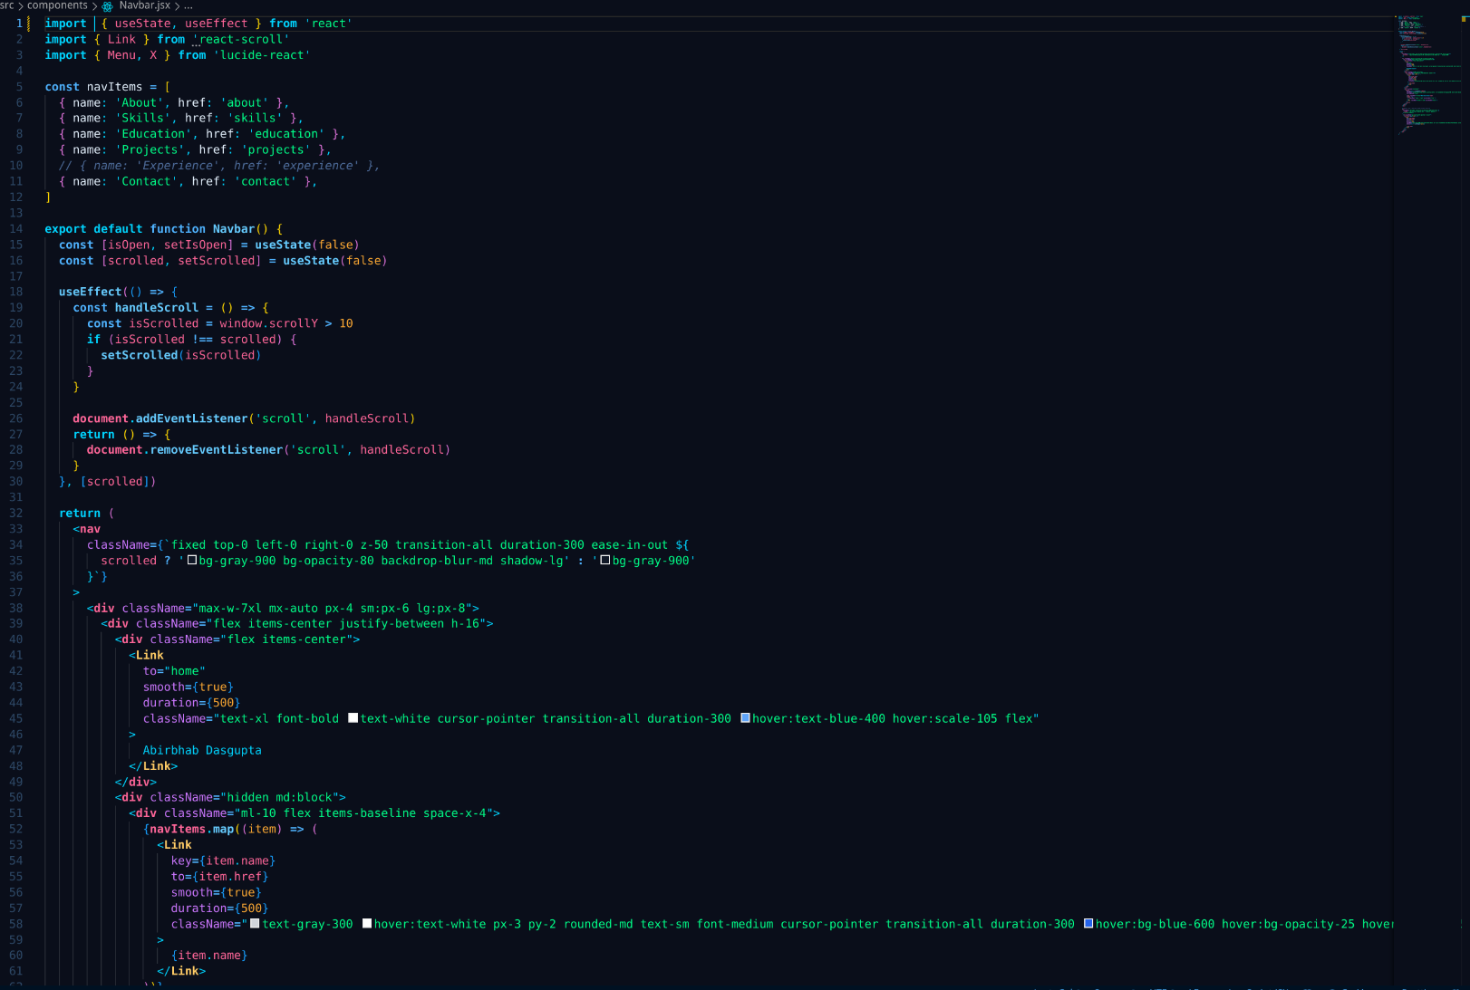Open the text-gray-300 color swatch
Viewport: 1470px width, 990px height.
pos(256,924)
